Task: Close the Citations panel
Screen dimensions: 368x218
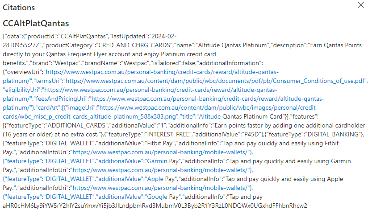Action: pyautogui.click(x=361, y=5)
